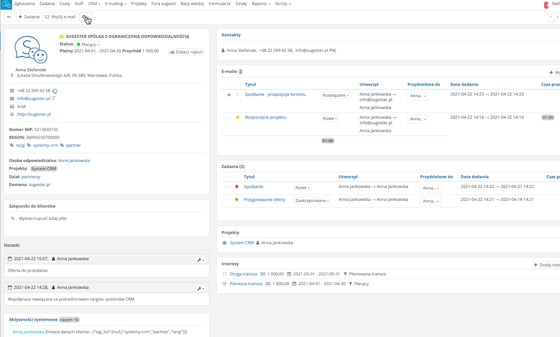This screenshot has height=337, width=560.
Task: Open the settings gear in the toolbar
Action: [85, 17]
